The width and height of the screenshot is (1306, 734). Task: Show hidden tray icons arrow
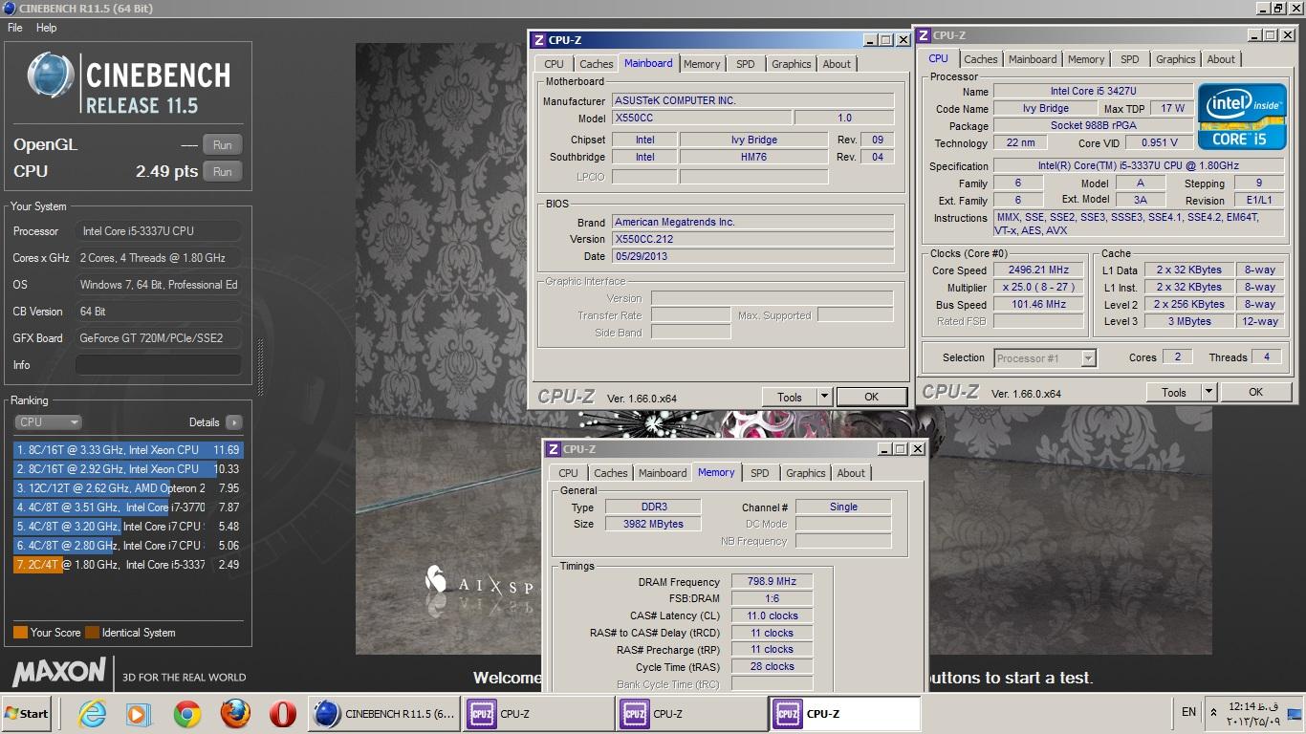(1214, 712)
